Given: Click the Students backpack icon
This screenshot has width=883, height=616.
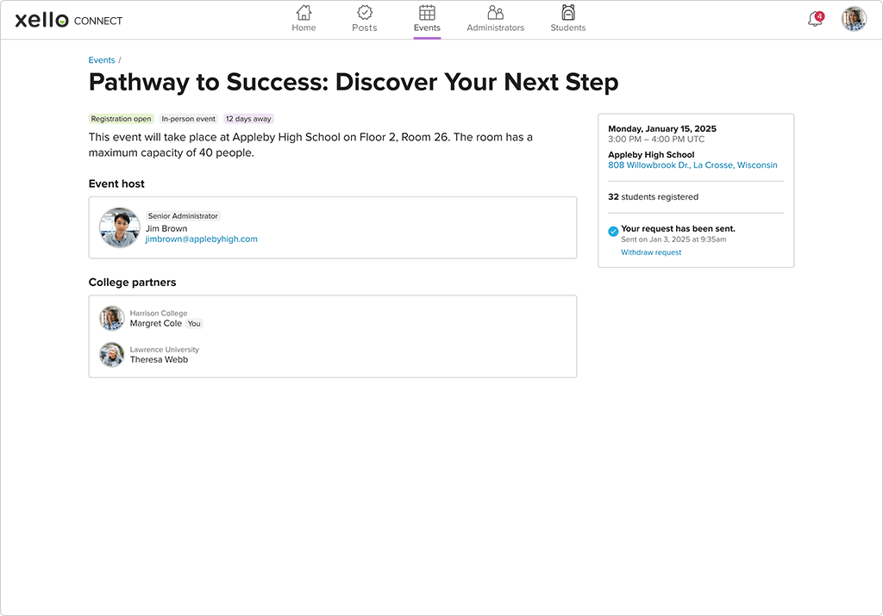Looking at the screenshot, I should (567, 12).
